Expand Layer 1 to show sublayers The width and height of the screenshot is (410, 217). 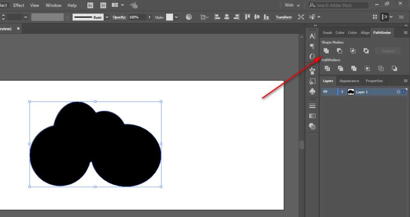coord(342,92)
